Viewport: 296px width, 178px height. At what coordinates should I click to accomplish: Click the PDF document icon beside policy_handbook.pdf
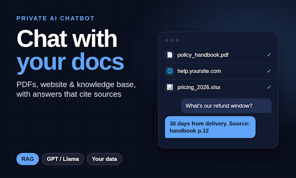(169, 55)
